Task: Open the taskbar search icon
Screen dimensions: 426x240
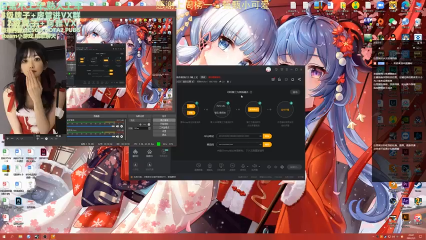Action: pyautogui.click(x=12, y=237)
